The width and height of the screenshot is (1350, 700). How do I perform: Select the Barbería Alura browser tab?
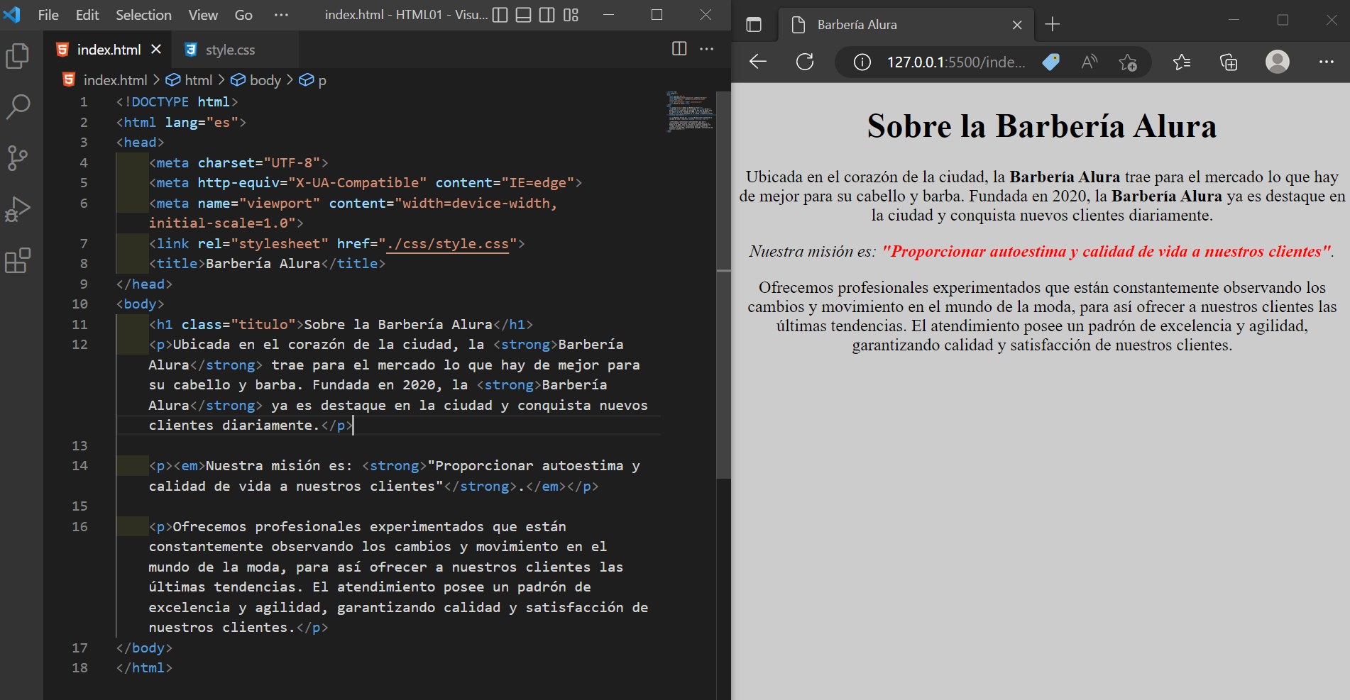pos(906,25)
